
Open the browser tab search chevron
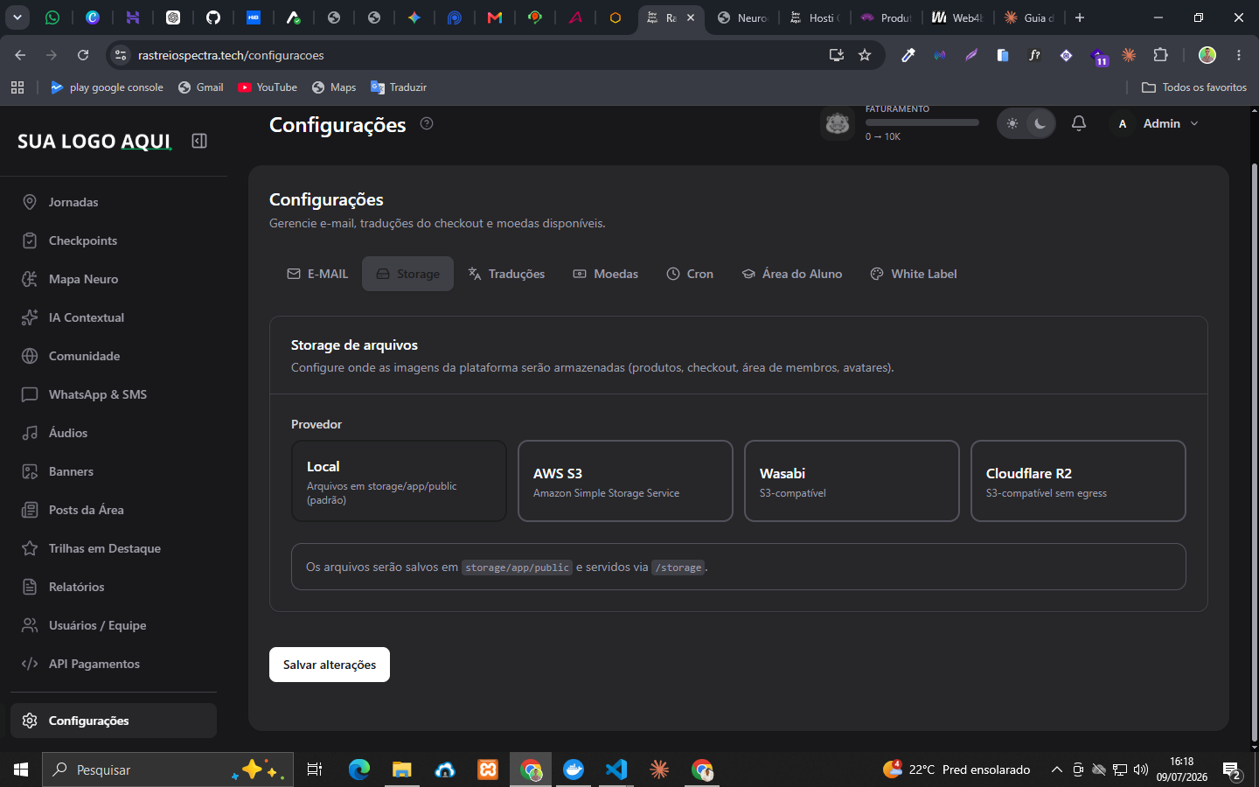pos(17,17)
